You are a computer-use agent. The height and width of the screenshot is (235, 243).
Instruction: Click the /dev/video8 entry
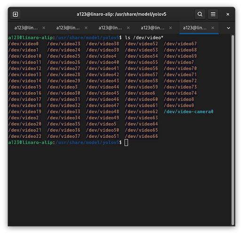pyautogui.click(x=179, y=99)
